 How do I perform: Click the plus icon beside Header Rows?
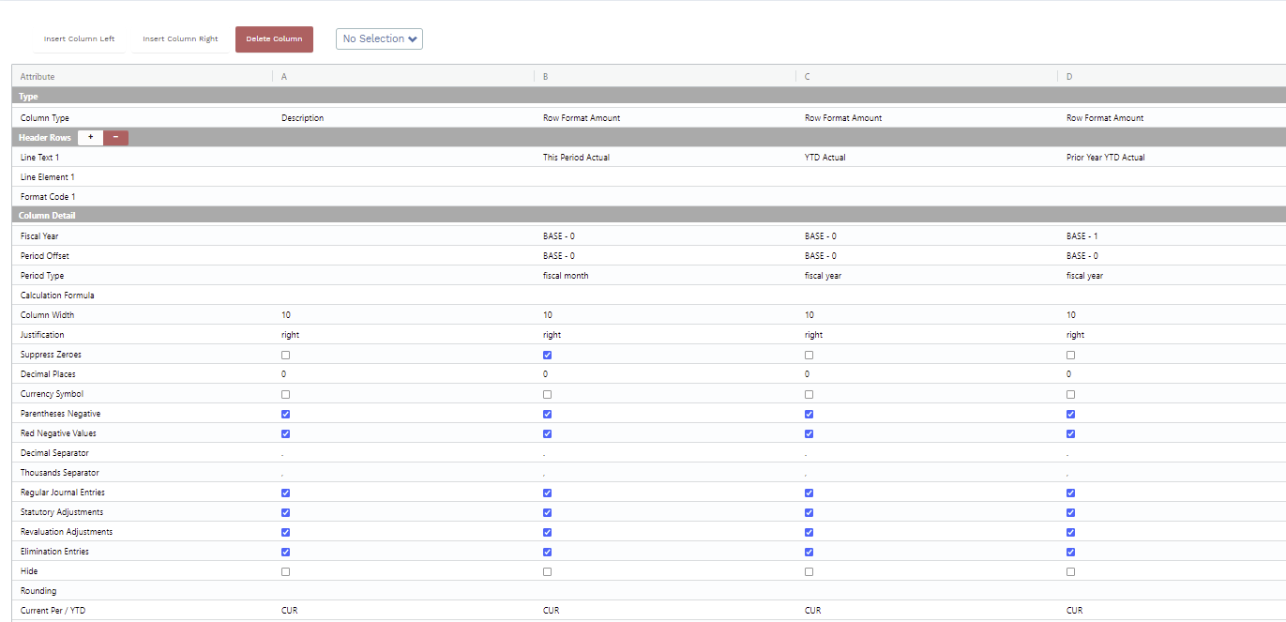click(90, 138)
